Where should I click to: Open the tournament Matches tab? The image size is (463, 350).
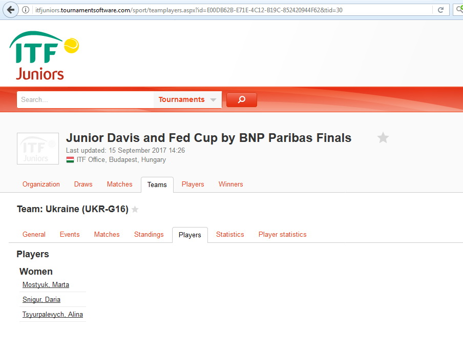(x=119, y=184)
